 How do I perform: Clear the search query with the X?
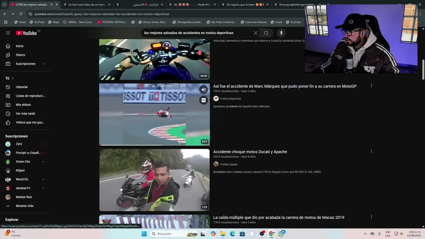pos(255,33)
